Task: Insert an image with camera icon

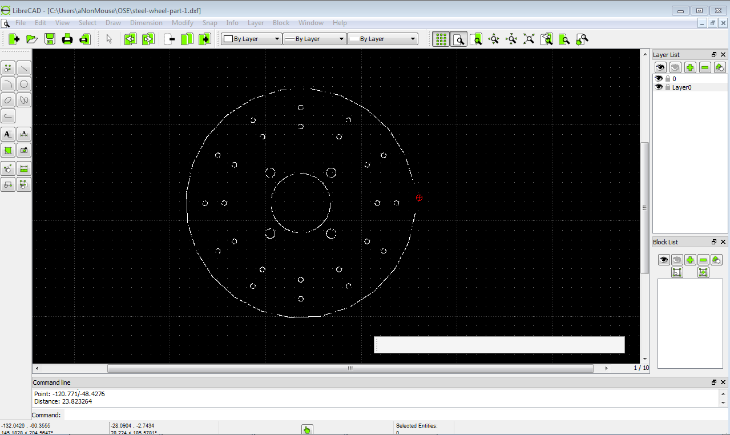Action: click(x=24, y=150)
